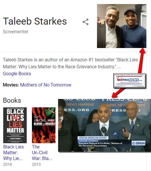Click the red arrow pointing to the top photo
The width and height of the screenshot is (151, 171).
pos(141,60)
